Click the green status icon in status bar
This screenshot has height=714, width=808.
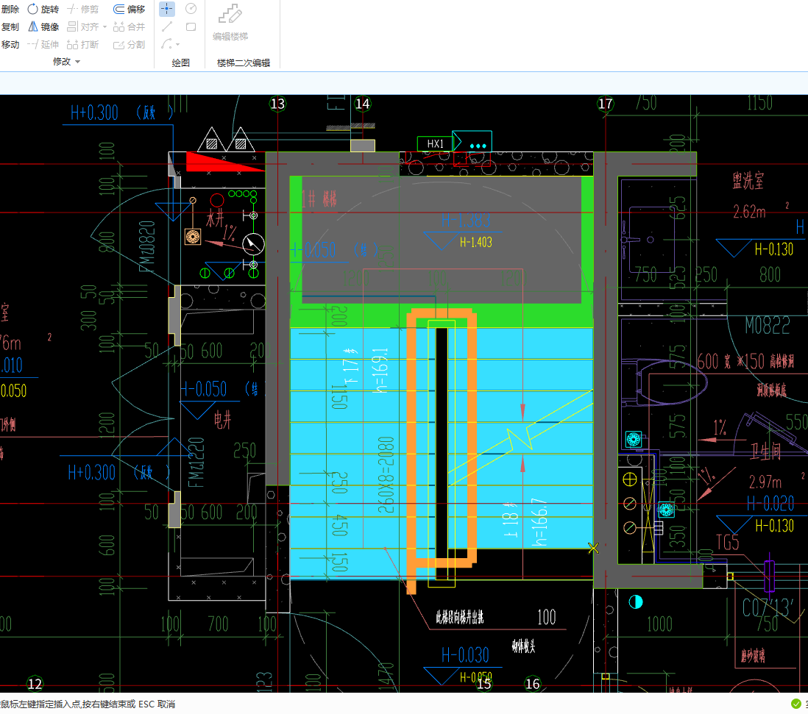795,704
